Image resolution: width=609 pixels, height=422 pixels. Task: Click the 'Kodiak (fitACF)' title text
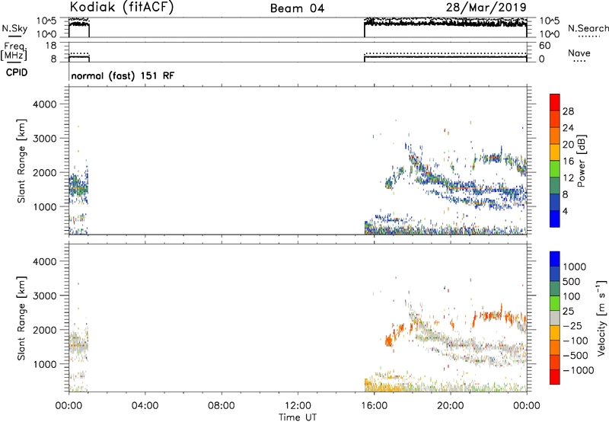click(122, 8)
